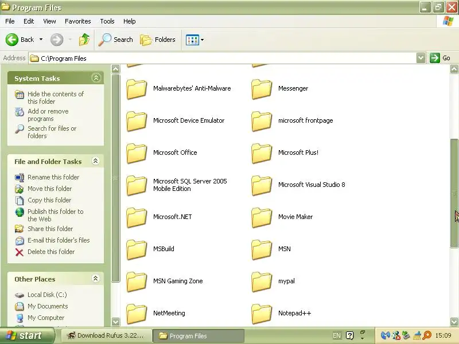The height and width of the screenshot is (344, 459).
Task: Select the Messenger folder icon
Action: coord(262,89)
